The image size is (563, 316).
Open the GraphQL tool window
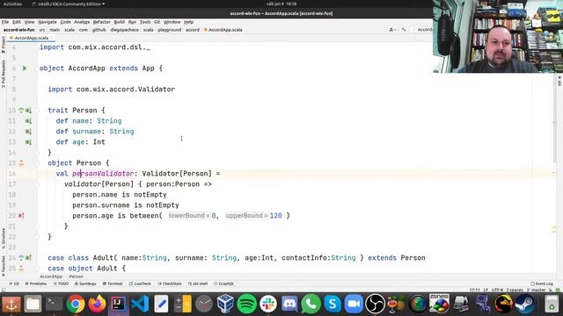(224, 284)
